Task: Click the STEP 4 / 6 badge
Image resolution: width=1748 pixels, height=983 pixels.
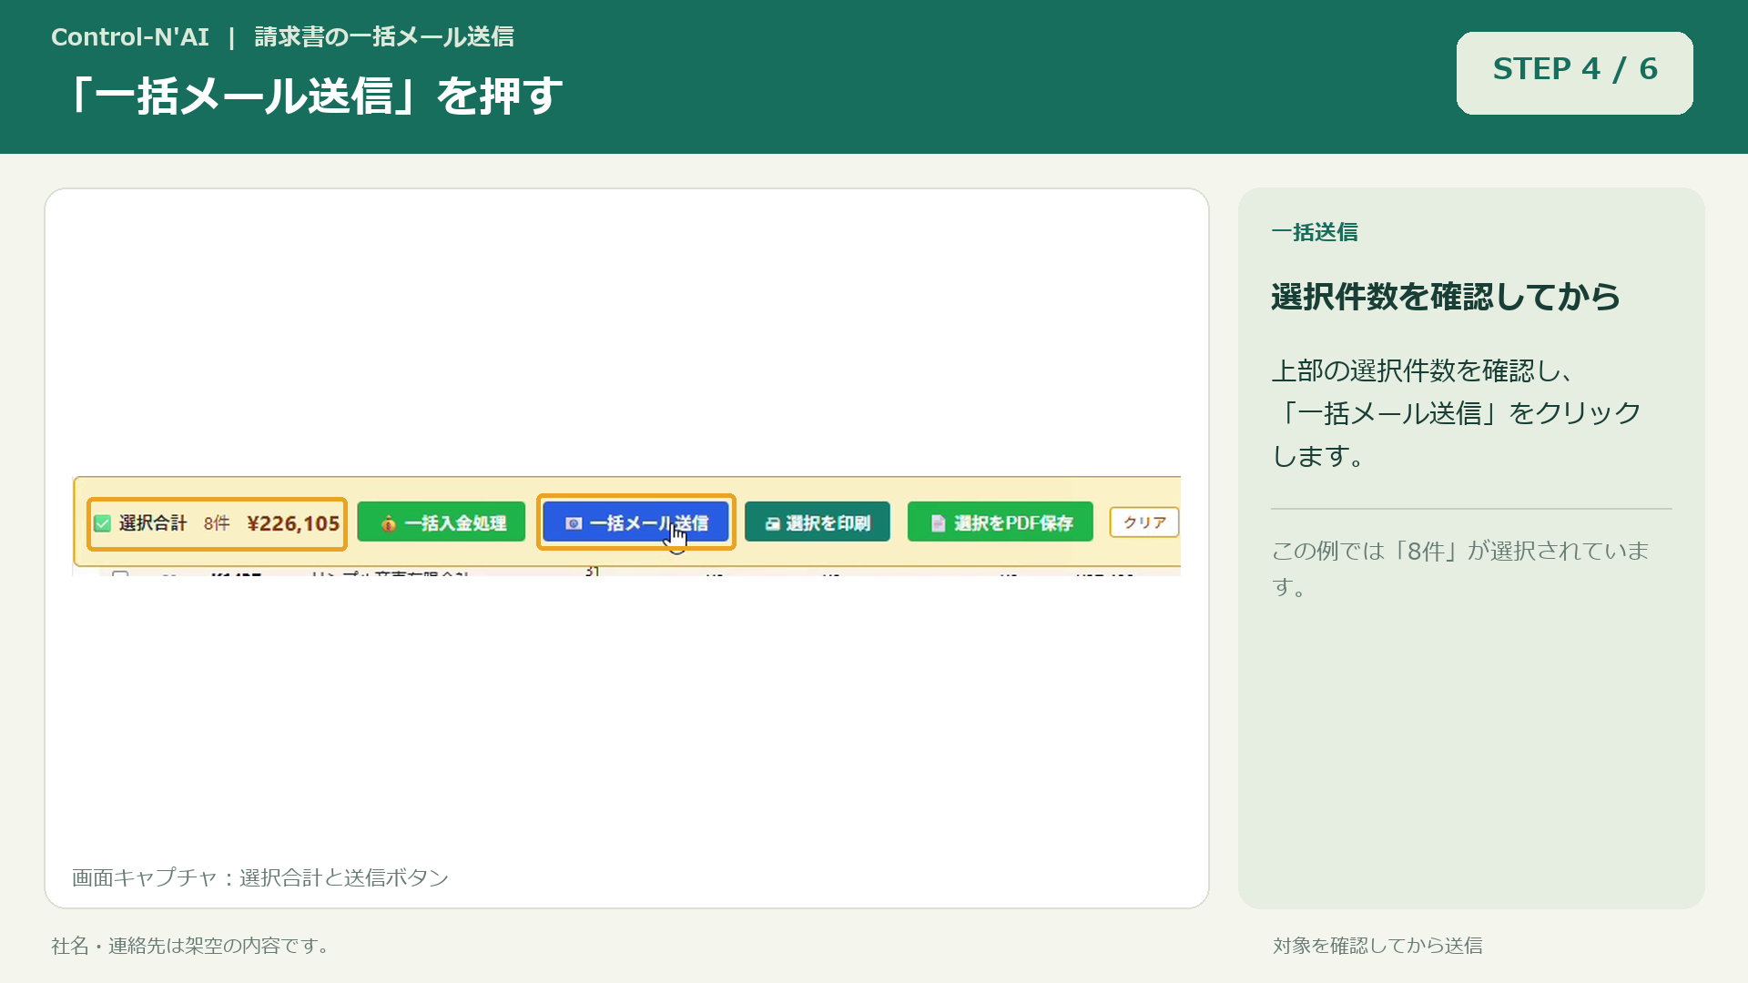Action: pos(1575,73)
